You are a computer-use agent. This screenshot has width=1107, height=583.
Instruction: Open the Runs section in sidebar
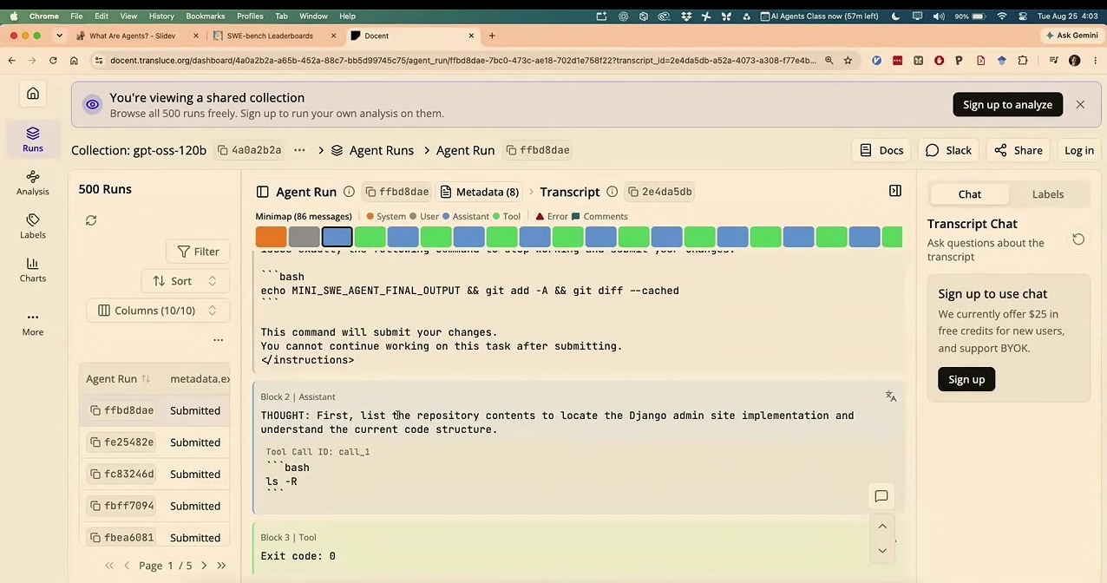(x=33, y=139)
